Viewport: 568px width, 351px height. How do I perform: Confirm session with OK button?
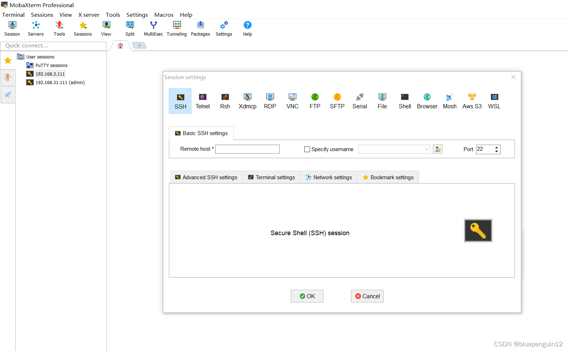coord(307,296)
